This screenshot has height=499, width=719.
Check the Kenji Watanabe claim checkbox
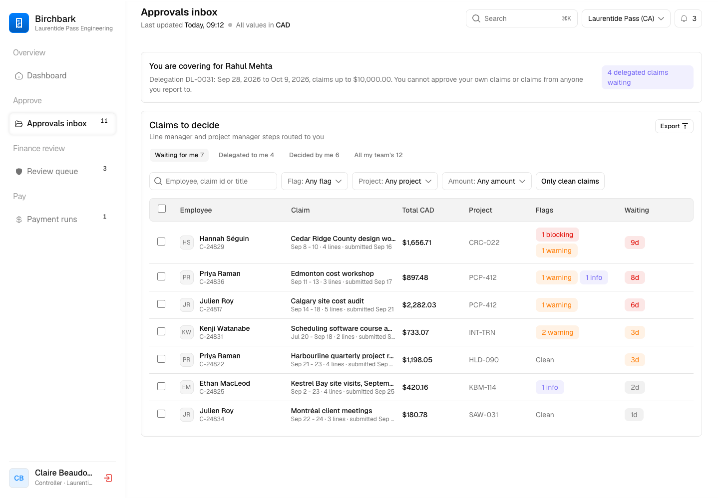click(161, 331)
